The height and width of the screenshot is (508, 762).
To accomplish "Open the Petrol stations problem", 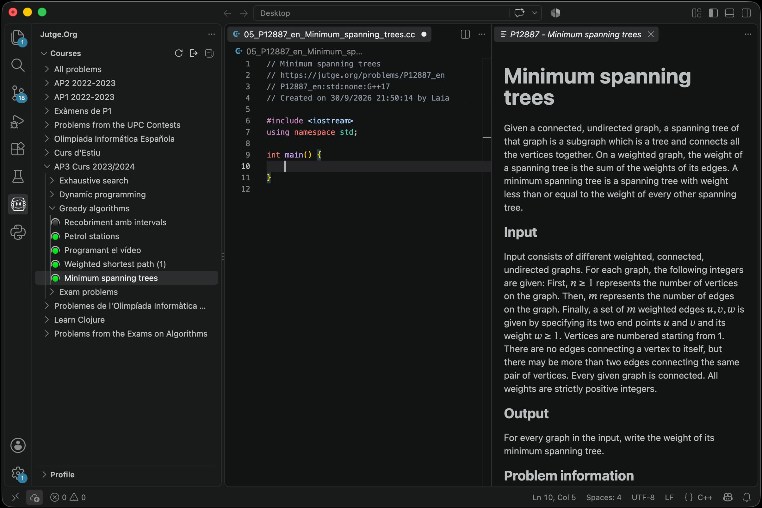I will (x=126, y=236).
